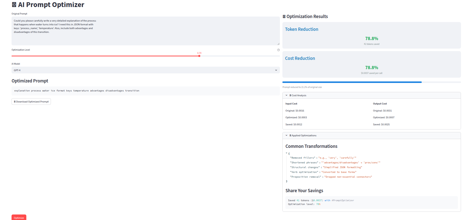
Task: Click the icon beside the AI Prompt Optimizer title
Action: 14,5
